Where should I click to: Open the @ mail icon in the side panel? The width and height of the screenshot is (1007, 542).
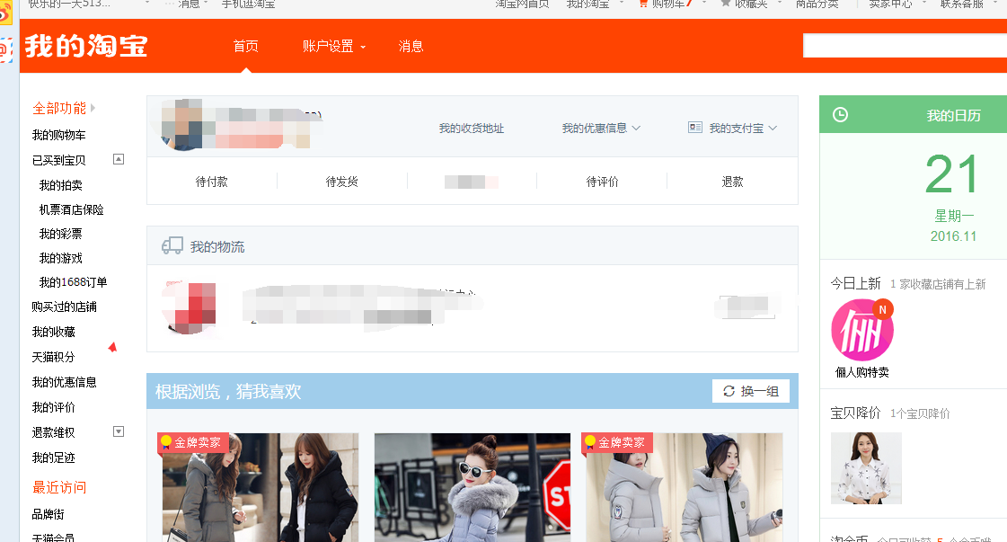pyautogui.click(x=5, y=49)
